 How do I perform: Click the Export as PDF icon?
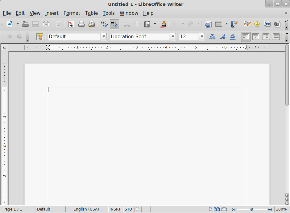point(71,24)
